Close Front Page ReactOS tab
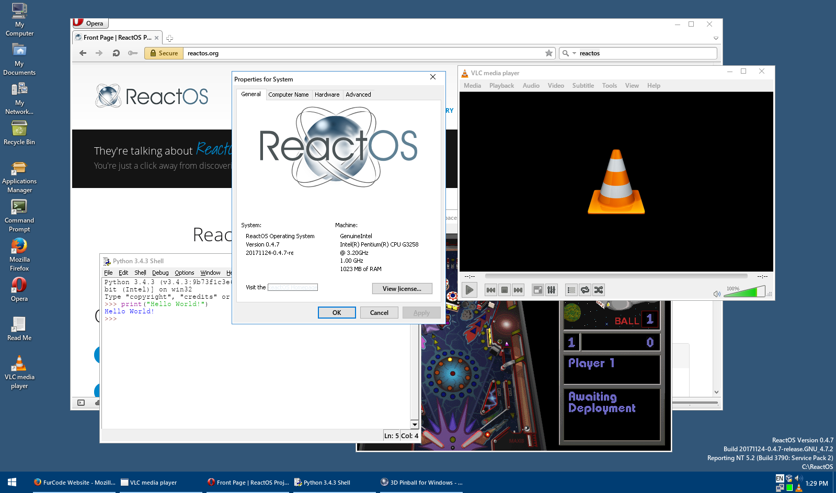 pos(156,38)
